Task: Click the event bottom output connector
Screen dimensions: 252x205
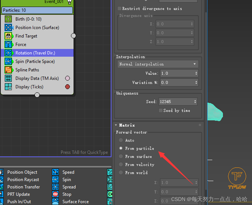Action: [37, 95]
